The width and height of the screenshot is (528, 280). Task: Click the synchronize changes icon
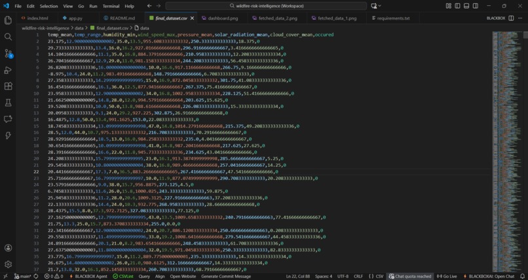click(36, 276)
